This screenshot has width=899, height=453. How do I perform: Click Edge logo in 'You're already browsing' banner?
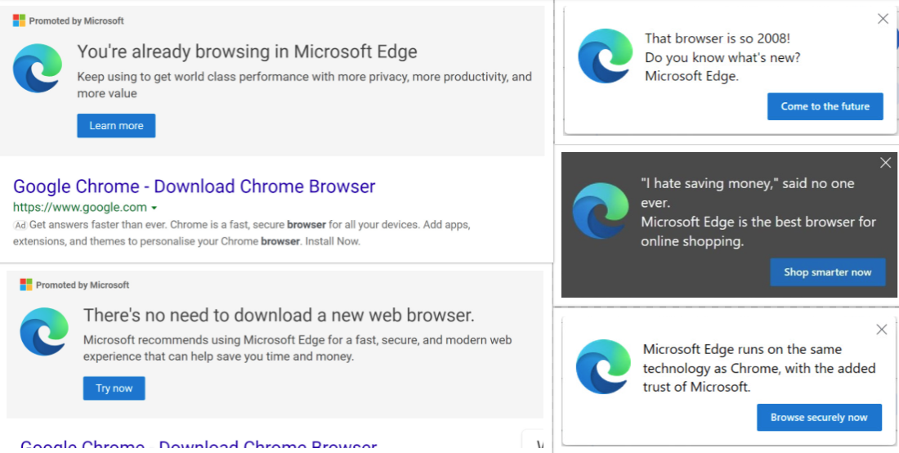(38, 68)
